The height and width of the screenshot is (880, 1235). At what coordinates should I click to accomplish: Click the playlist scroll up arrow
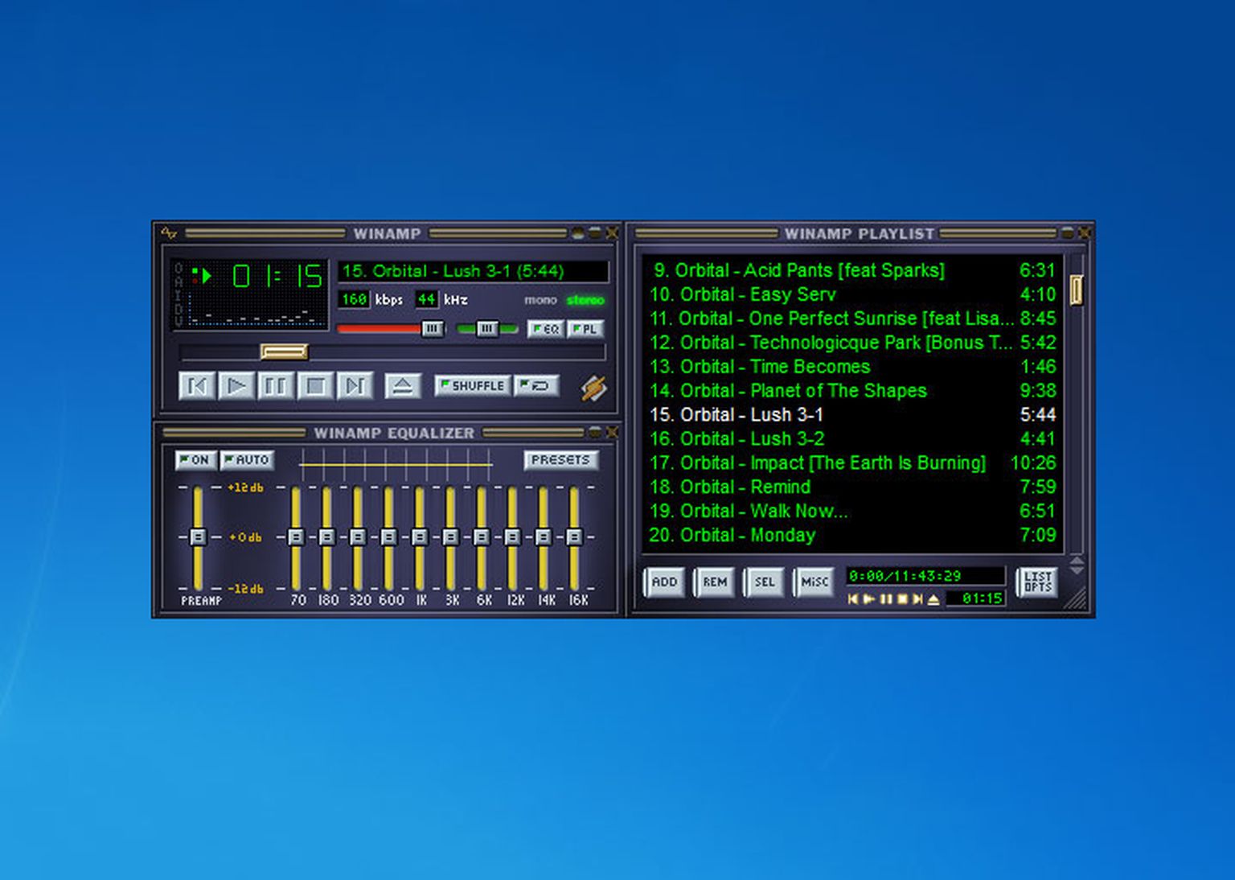[x=1077, y=559]
